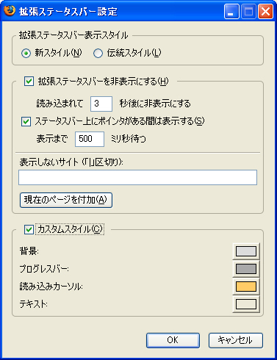Open the プログレスバー color swatch
The width and height of the screenshot is (277, 360).
click(x=246, y=269)
